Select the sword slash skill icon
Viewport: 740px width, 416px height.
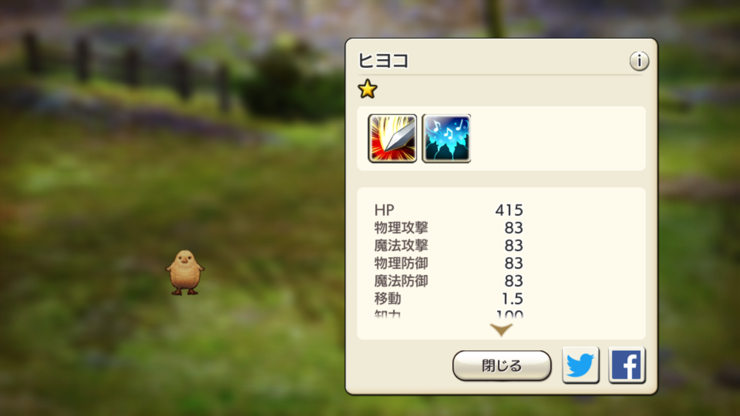point(392,139)
